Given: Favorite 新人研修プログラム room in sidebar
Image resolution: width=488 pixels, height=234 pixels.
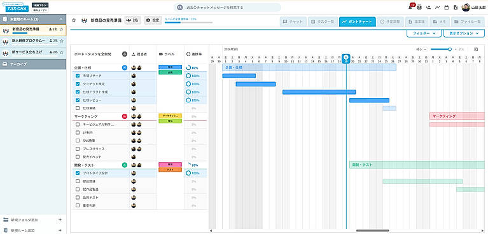Looking at the screenshot, I should pyautogui.click(x=62, y=41).
